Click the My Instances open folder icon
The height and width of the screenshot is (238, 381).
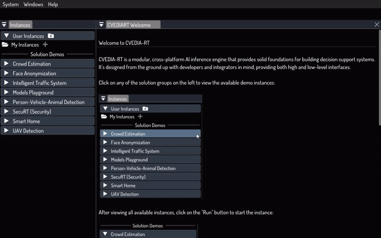click(5, 45)
